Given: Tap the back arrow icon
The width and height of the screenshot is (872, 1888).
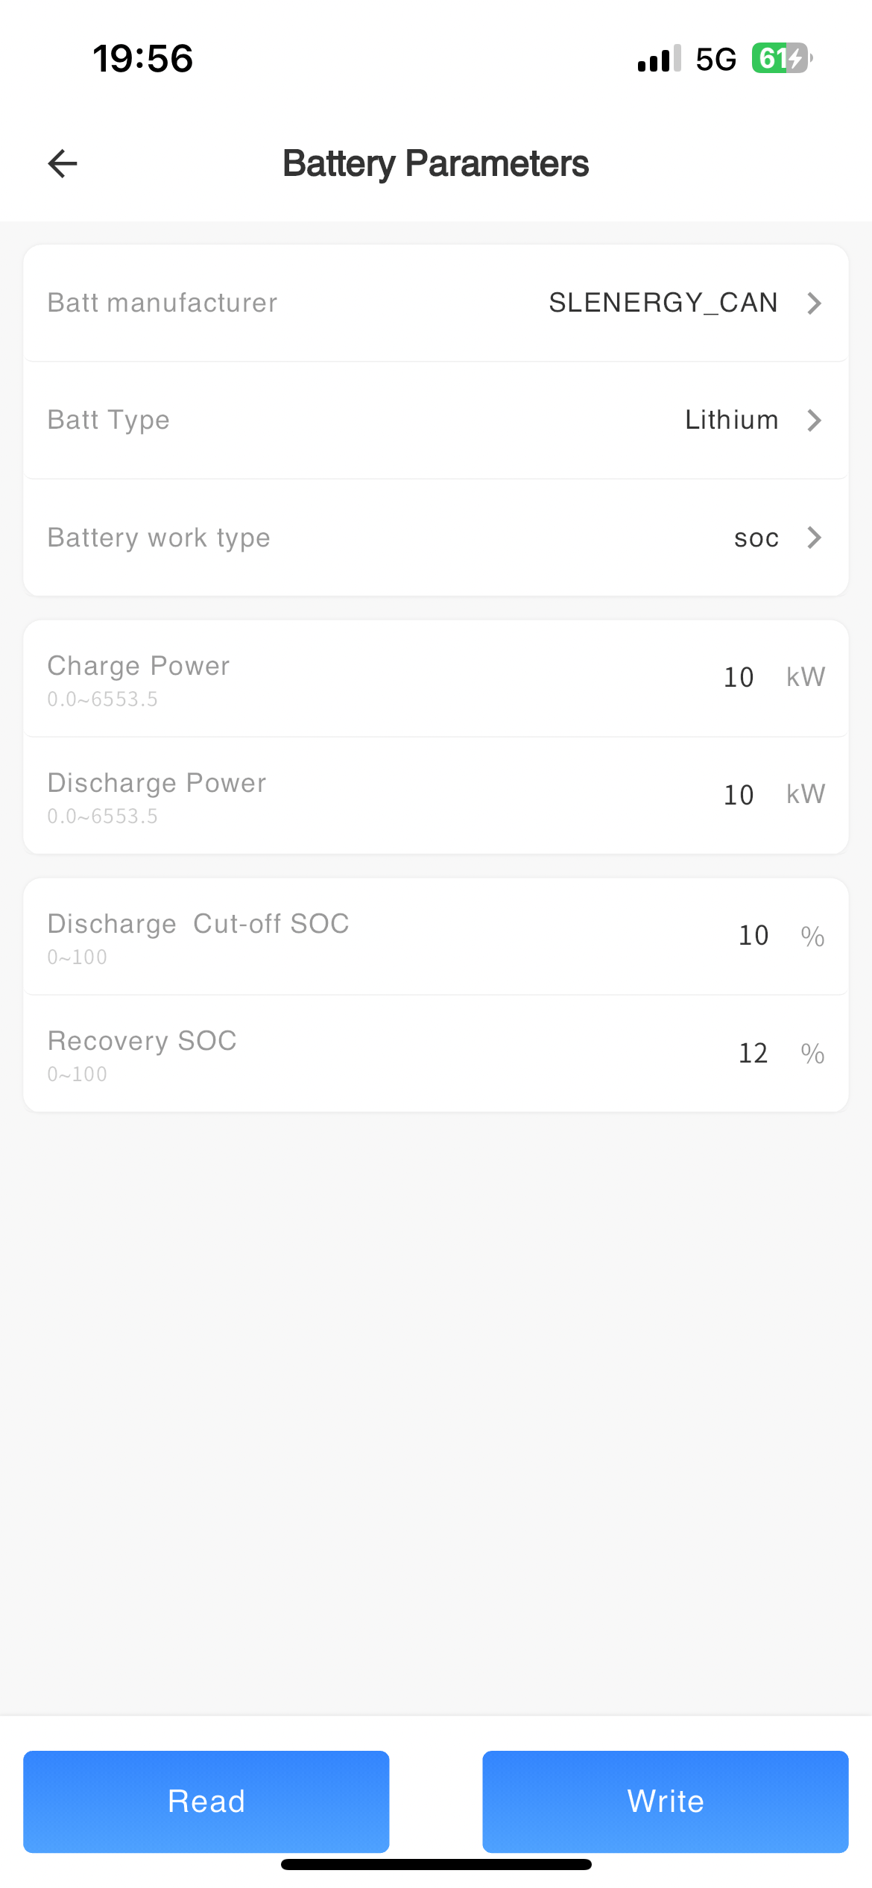Looking at the screenshot, I should 63,164.
